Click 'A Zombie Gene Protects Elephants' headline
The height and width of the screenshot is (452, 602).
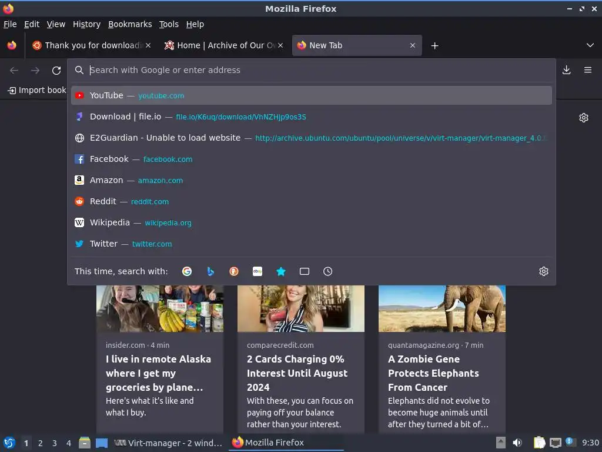coord(433,373)
